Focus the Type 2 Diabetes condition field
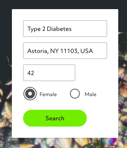The image size is (127, 148). pos(65,29)
